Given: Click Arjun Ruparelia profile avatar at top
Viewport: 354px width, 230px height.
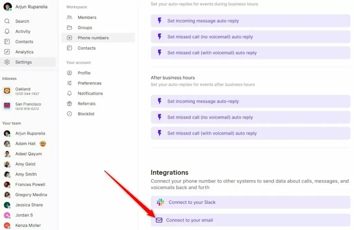Looking at the screenshot, I should [x=8, y=7].
